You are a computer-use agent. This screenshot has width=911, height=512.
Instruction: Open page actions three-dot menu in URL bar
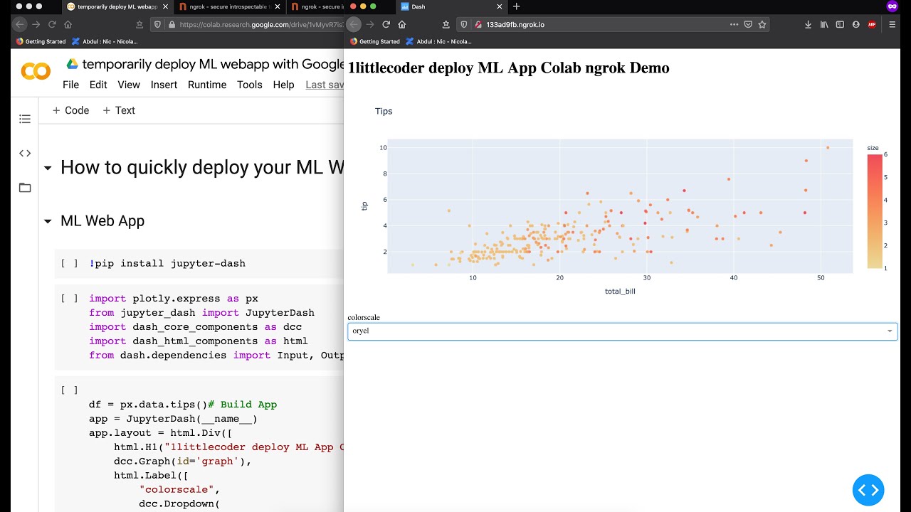coord(734,24)
